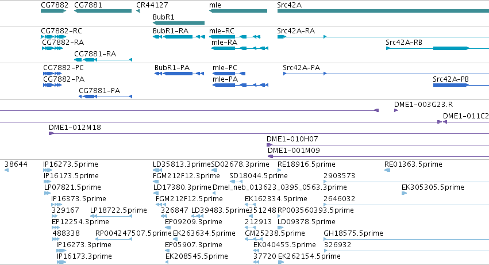489x265 pixels.
Task: Select the GH18575.5prime EST
Action: [x=406, y=239]
